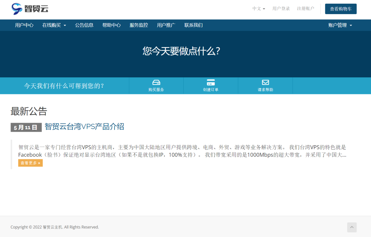This screenshot has width=371, height=237.
Task: Go to 公告信息 menu item
Action: pyautogui.click(x=84, y=25)
